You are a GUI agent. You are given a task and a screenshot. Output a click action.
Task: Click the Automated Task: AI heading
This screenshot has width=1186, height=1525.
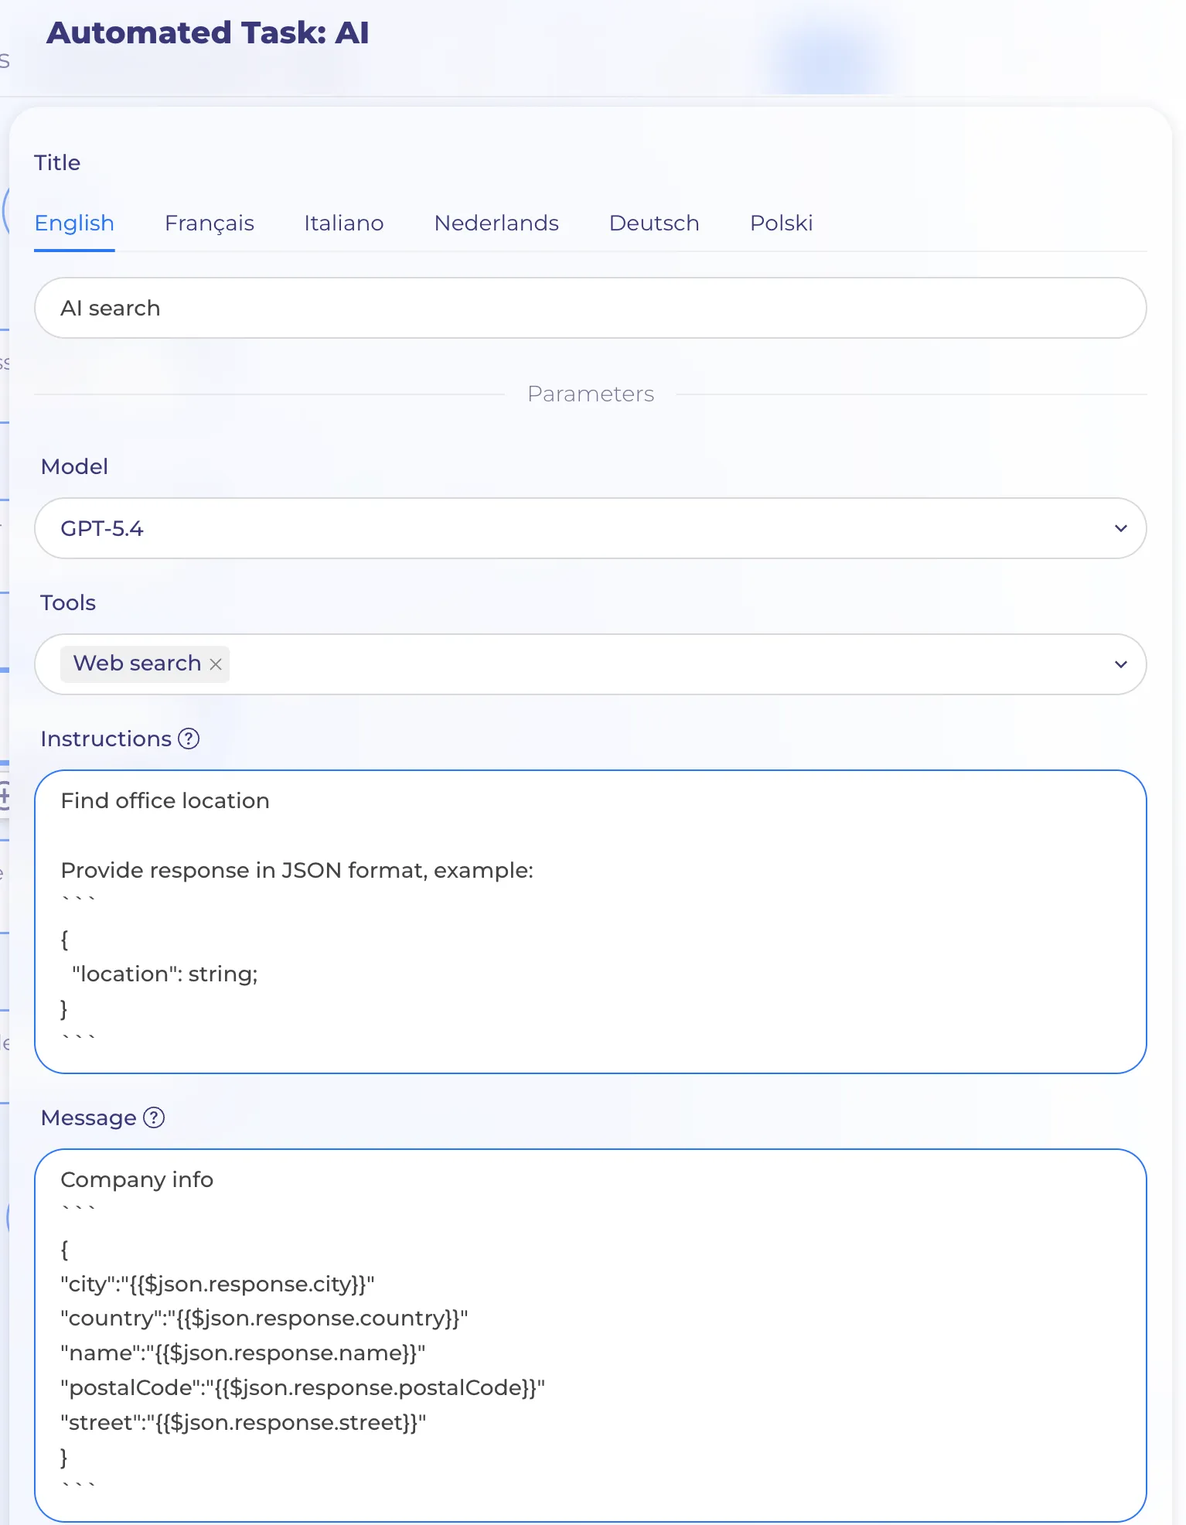(x=208, y=32)
